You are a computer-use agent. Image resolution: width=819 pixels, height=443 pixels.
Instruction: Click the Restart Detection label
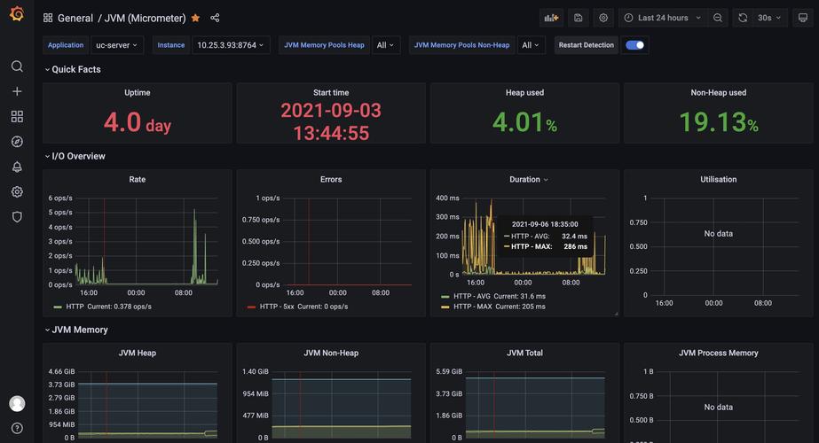586,45
